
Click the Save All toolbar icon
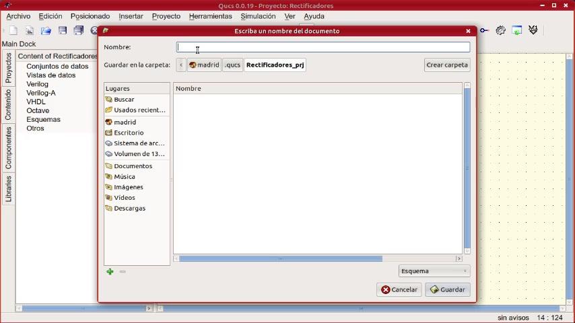point(79,30)
